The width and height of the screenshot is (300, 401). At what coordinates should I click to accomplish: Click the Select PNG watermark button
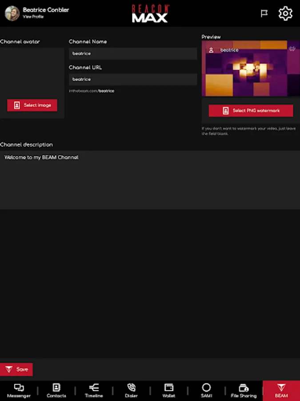[251, 110]
